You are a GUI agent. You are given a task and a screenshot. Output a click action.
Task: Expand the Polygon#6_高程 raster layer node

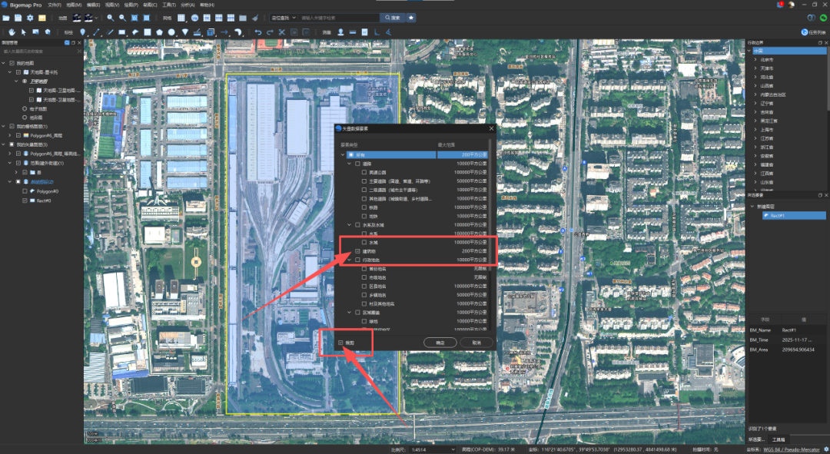[x=10, y=135]
